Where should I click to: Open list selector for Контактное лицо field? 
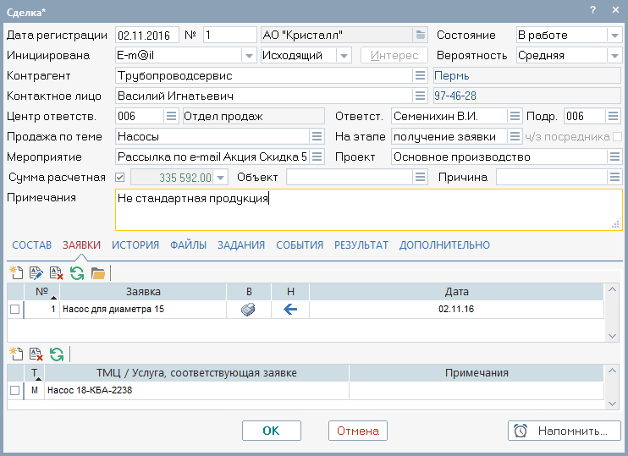tap(420, 96)
